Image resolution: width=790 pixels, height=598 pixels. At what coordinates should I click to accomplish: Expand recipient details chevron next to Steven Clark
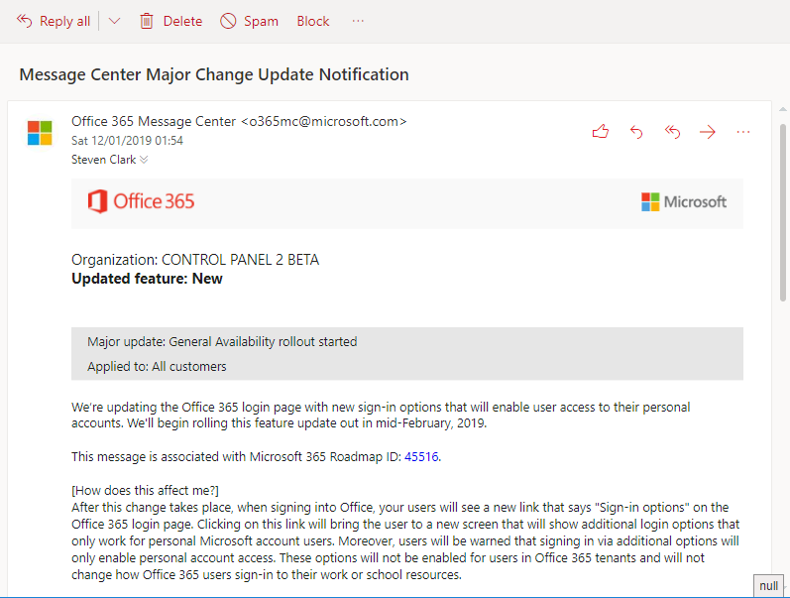pos(144,160)
